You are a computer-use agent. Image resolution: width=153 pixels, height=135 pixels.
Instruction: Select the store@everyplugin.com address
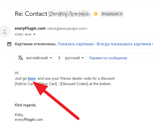[67, 29]
